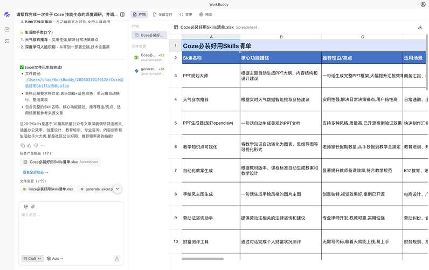
Task: Open the user account icon
Action: click(x=423, y=4)
